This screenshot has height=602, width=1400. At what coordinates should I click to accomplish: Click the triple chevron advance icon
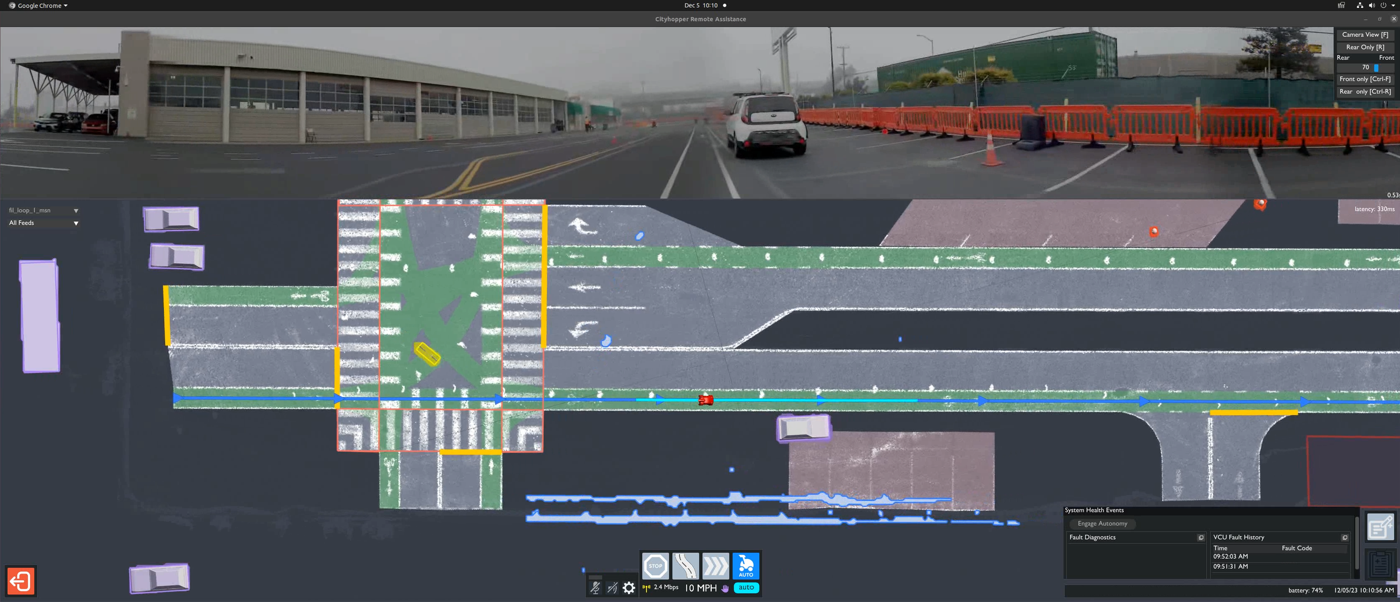tap(716, 566)
